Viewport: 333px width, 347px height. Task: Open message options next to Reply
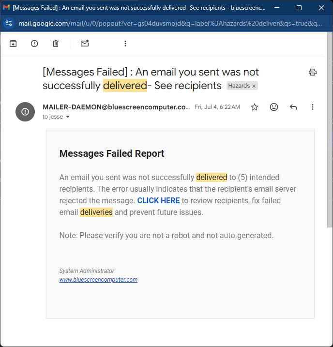[313, 107]
